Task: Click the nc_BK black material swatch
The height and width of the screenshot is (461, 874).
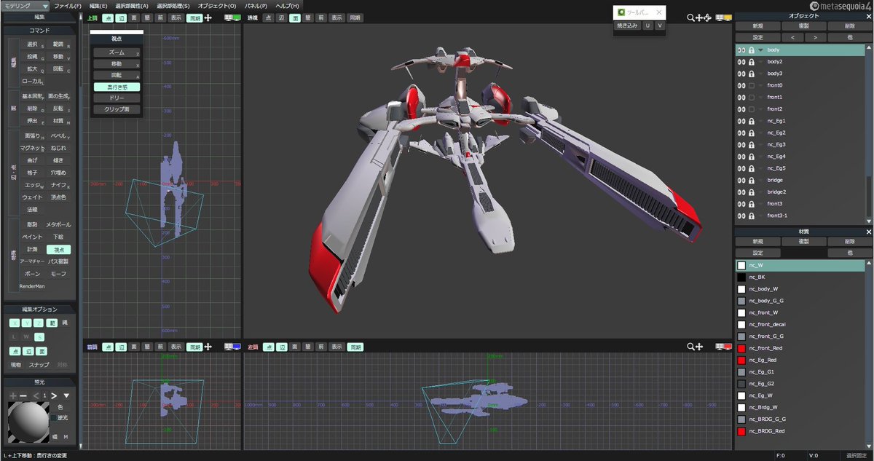Action: pos(741,277)
